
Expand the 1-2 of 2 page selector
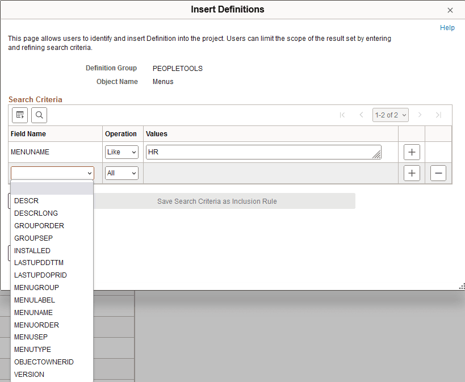pyautogui.click(x=390, y=115)
